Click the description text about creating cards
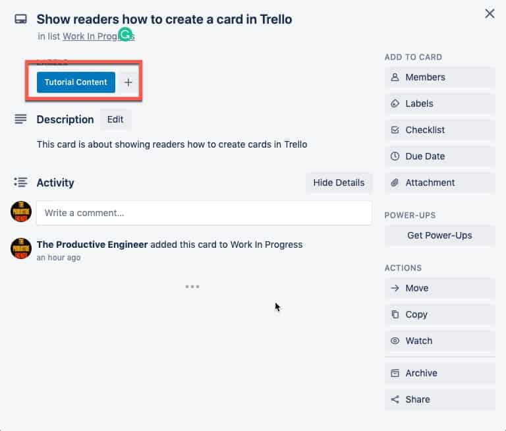506x431 pixels. pyautogui.click(x=172, y=144)
